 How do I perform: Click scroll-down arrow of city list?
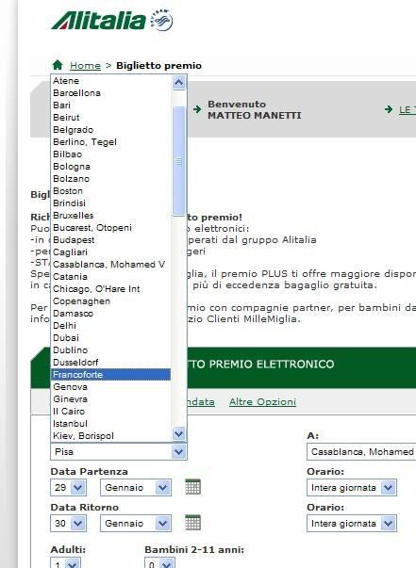click(178, 433)
